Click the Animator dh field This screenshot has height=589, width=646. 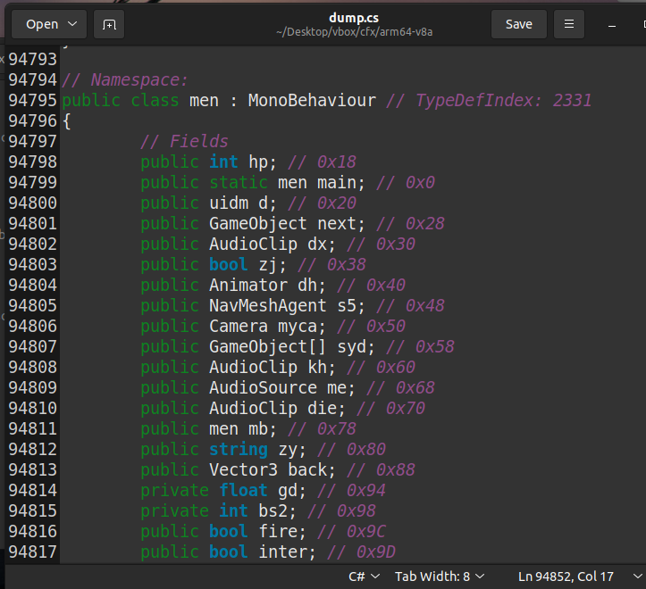[x=267, y=286]
